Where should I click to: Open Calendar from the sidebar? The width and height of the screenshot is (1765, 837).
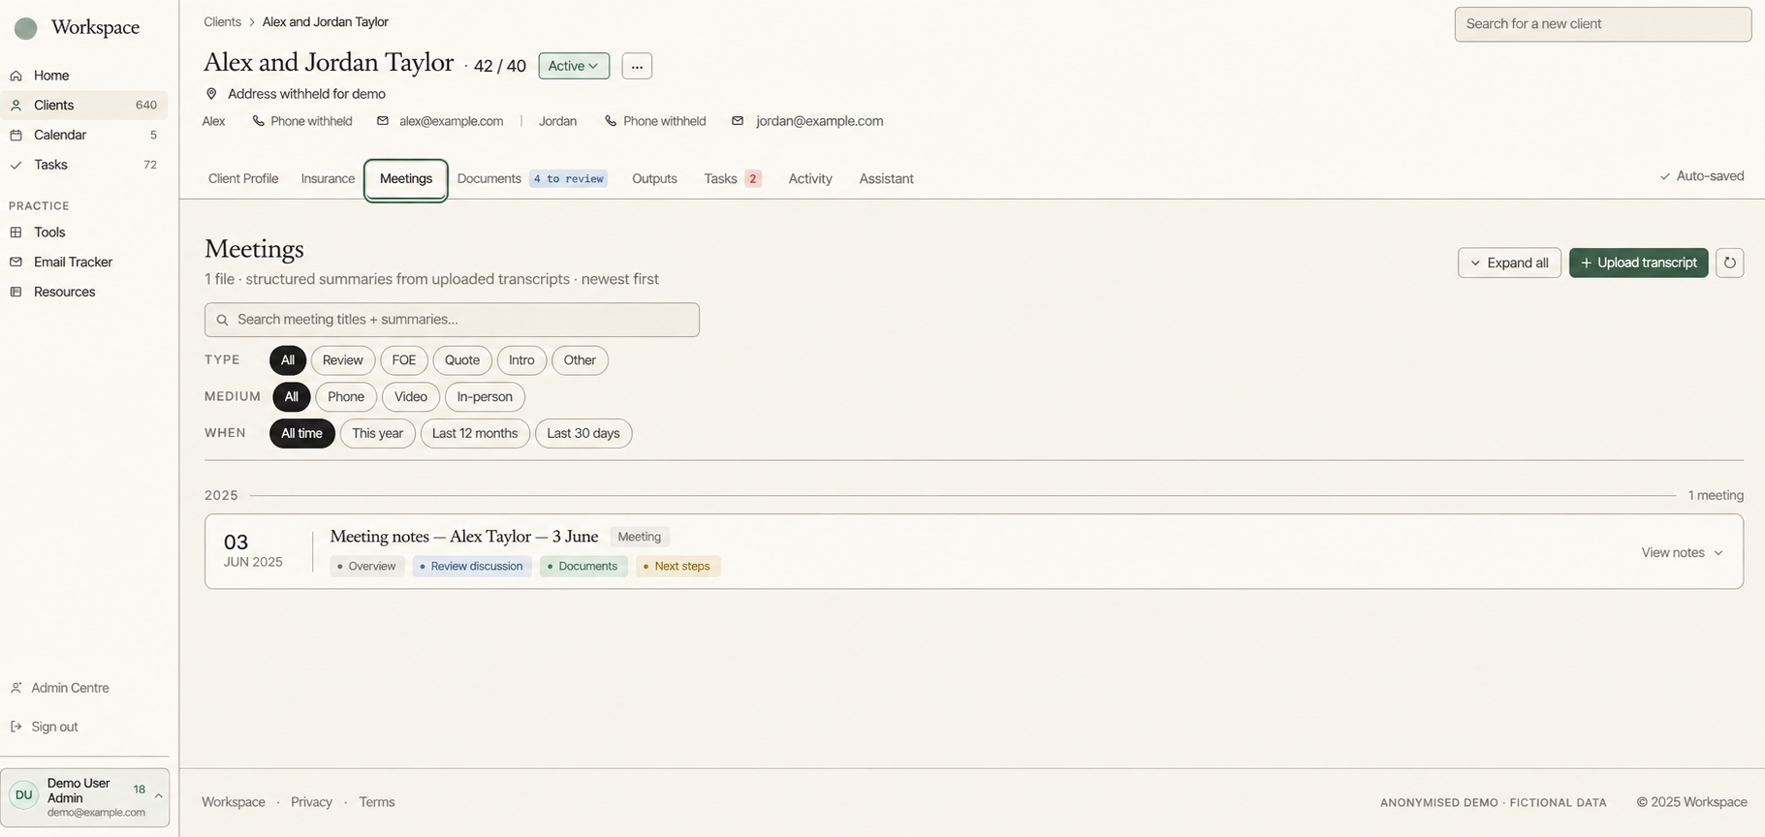pyautogui.click(x=60, y=135)
